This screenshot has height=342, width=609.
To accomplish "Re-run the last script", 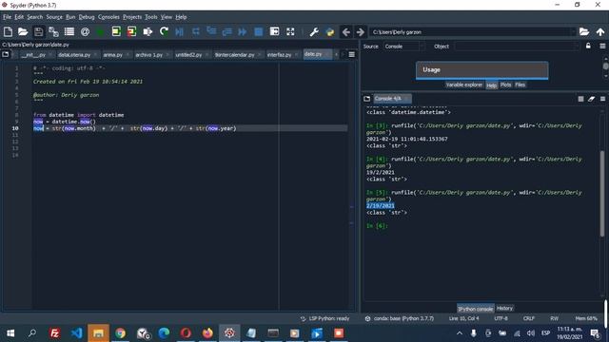I will point(164,31).
